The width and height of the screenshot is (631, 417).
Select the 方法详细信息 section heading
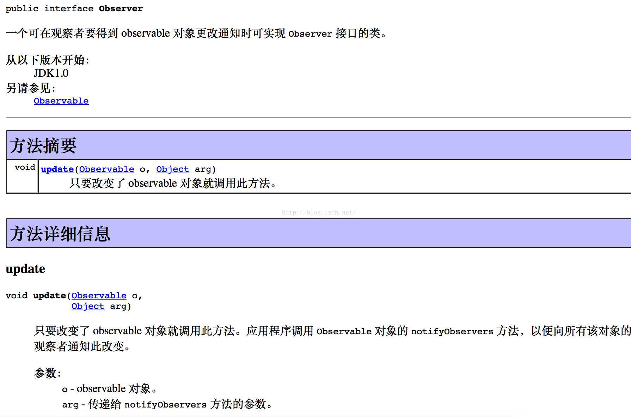point(60,234)
